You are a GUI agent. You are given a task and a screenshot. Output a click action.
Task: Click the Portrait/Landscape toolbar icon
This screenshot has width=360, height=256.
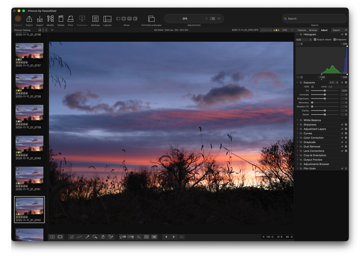[151, 19]
